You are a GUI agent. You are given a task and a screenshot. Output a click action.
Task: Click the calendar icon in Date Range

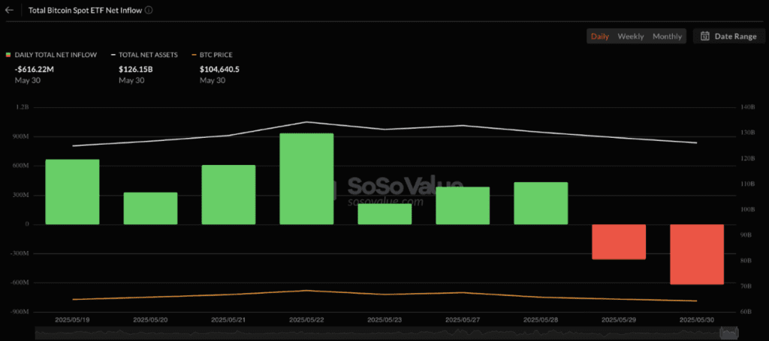pos(704,36)
